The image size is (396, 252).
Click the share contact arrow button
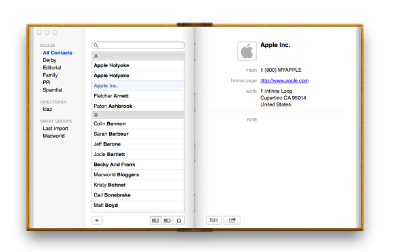(232, 220)
